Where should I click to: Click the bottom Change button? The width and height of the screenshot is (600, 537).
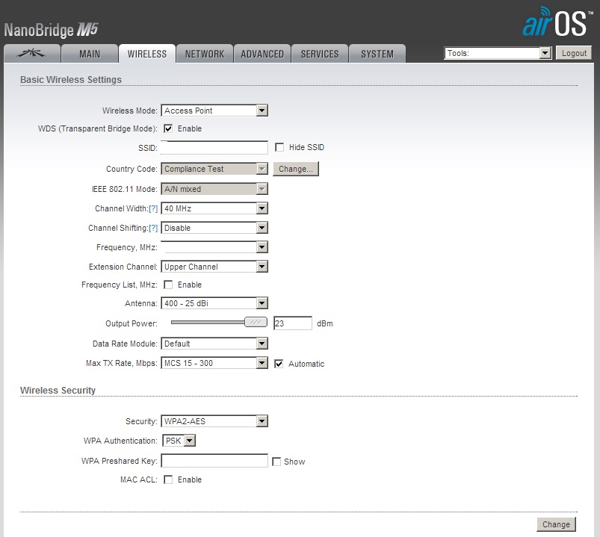(x=556, y=524)
